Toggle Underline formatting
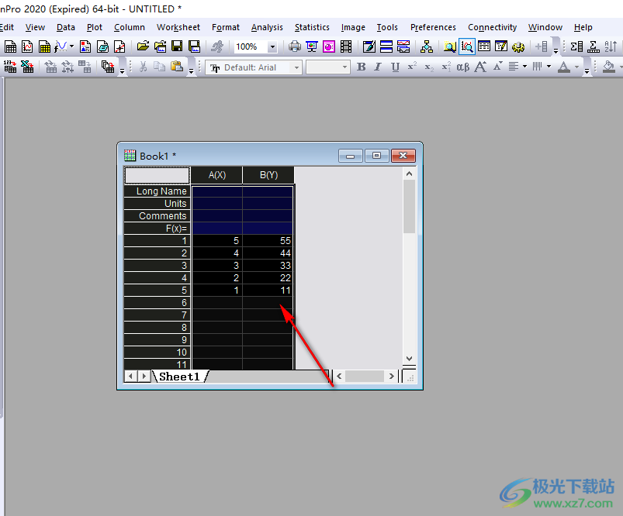The height and width of the screenshot is (516, 623). (x=395, y=67)
